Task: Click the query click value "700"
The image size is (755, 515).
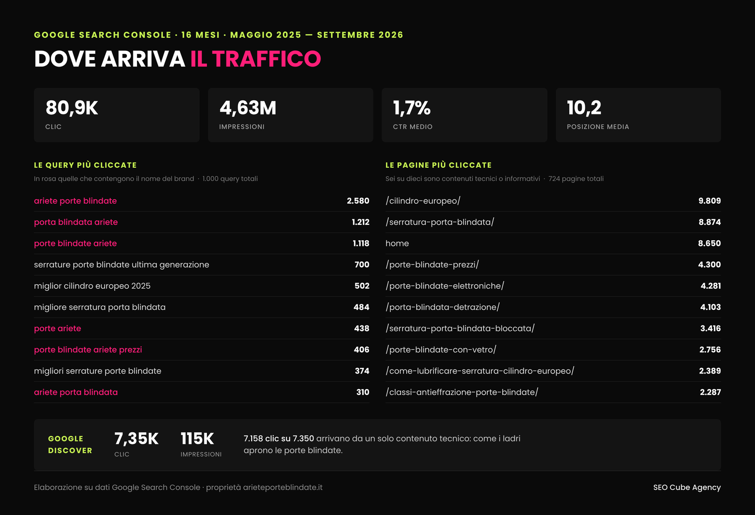Action: pyautogui.click(x=362, y=265)
